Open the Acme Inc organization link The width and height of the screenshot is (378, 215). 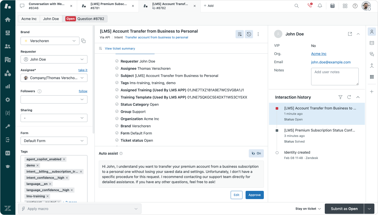tap(319, 54)
